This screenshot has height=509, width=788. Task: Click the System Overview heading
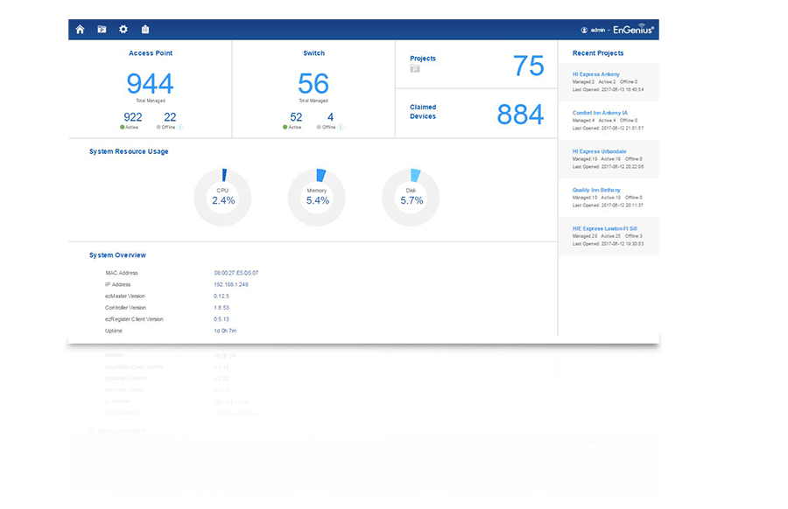(x=117, y=255)
